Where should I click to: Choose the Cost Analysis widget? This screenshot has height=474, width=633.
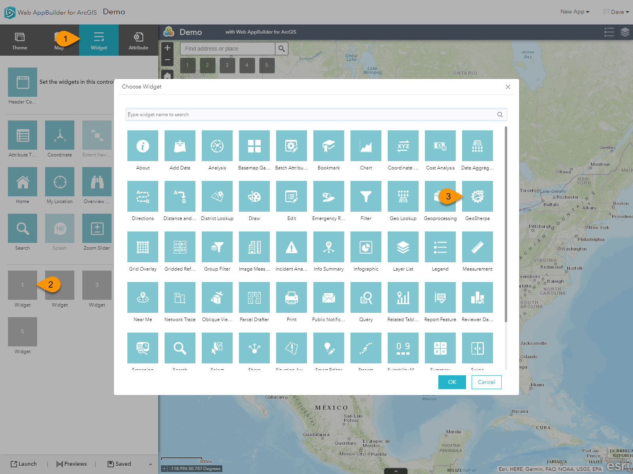(x=440, y=146)
